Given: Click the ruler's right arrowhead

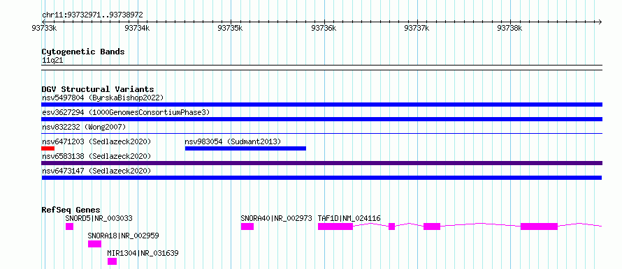Looking at the screenshot, I should 600,22.
